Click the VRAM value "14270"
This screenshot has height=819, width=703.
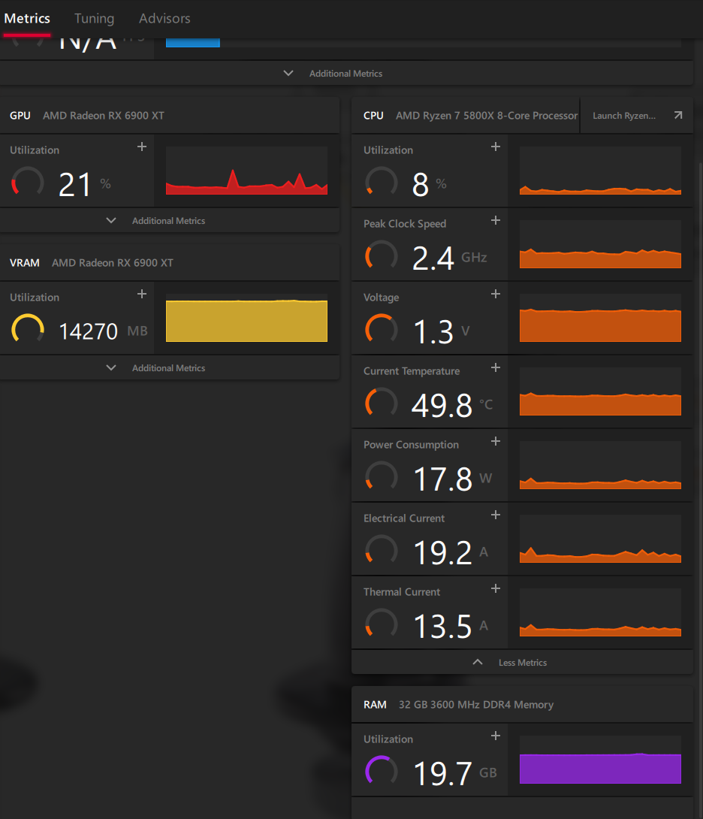[x=89, y=331]
